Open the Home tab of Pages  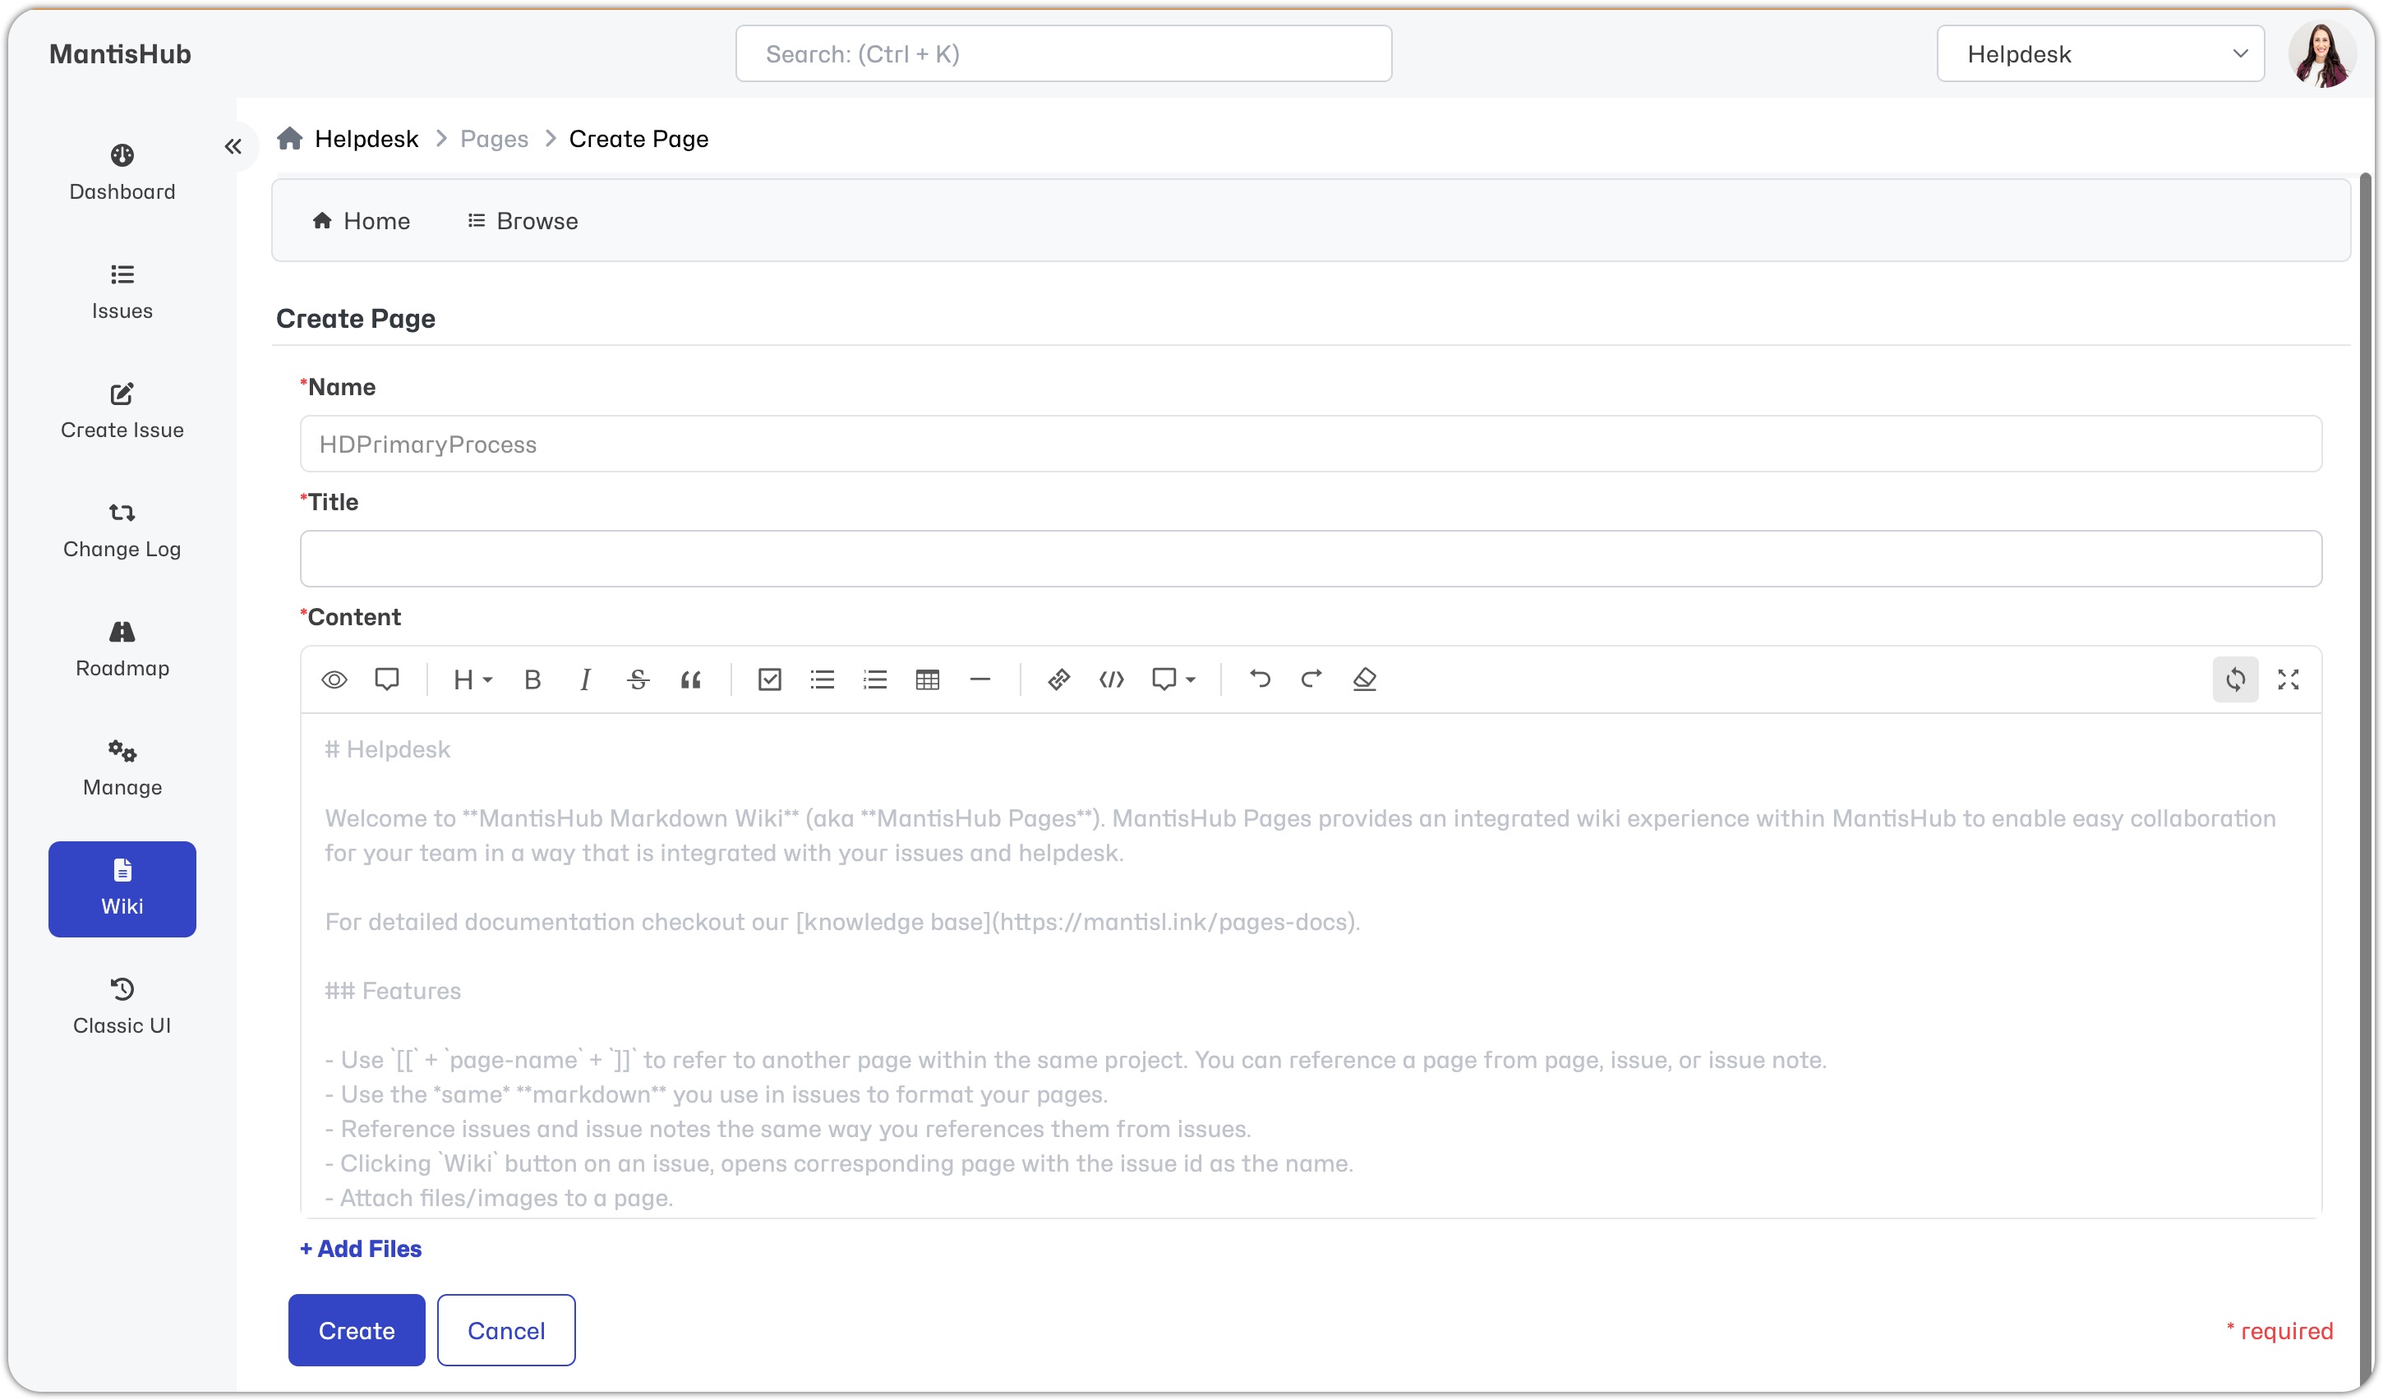(360, 221)
